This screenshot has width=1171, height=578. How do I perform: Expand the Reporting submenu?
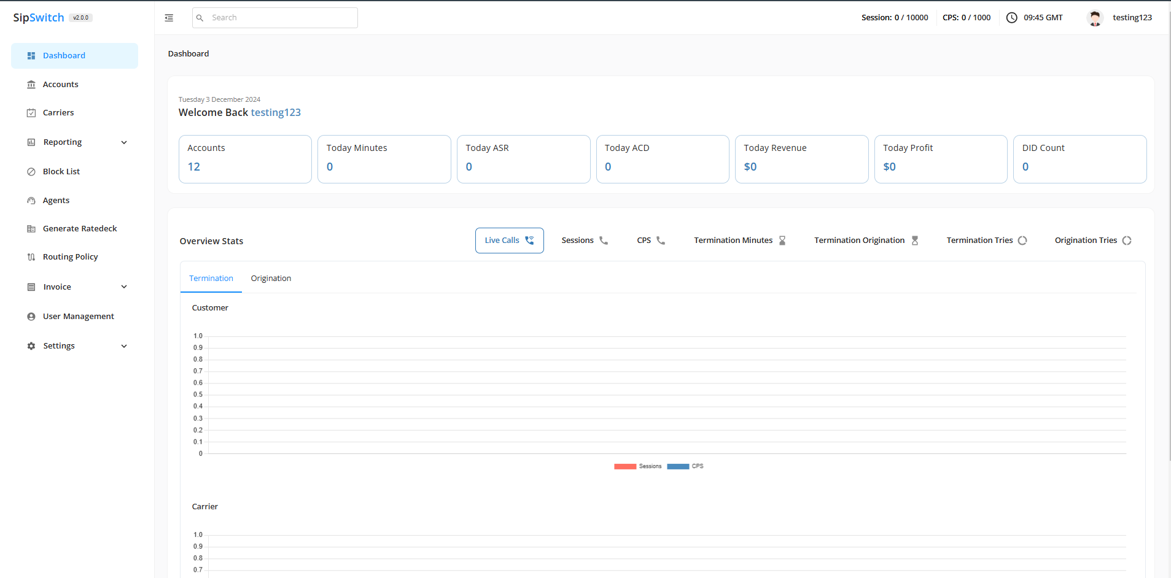tap(124, 142)
